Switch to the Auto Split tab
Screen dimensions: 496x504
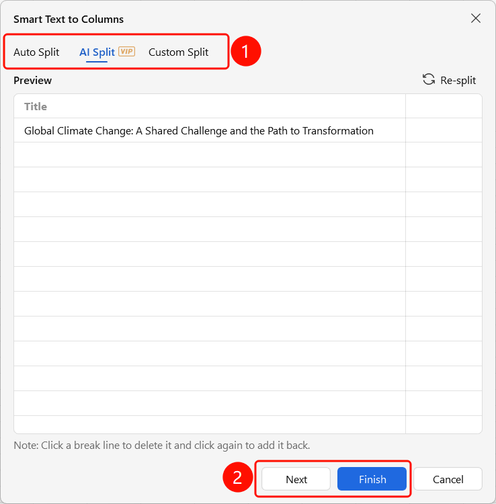point(36,52)
